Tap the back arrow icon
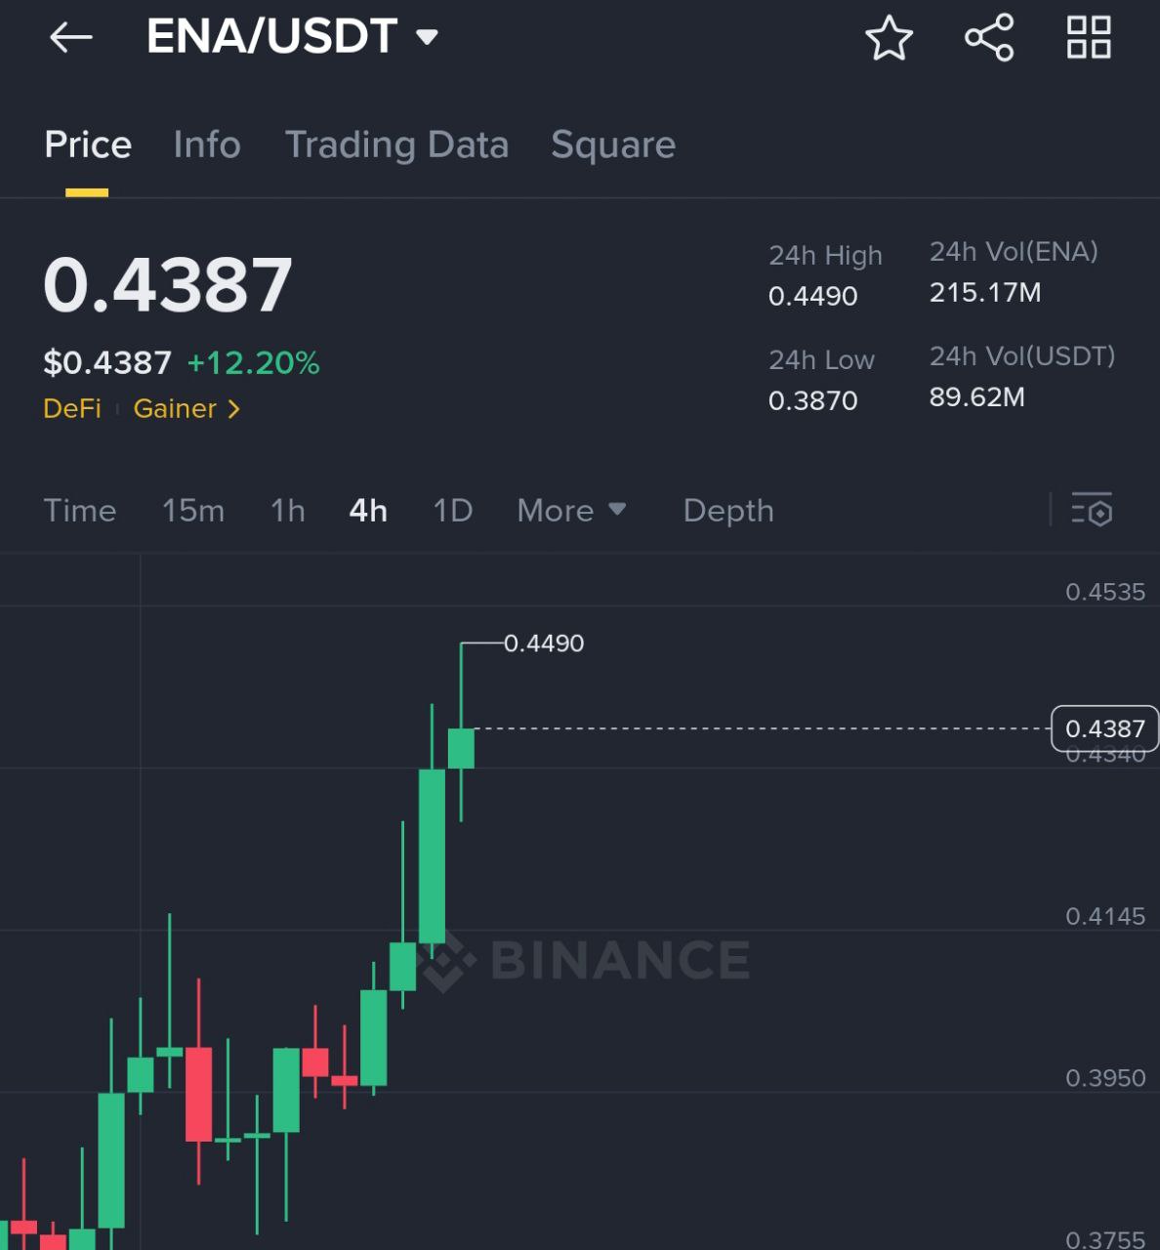The width and height of the screenshot is (1160, 1250). point(71,38)
